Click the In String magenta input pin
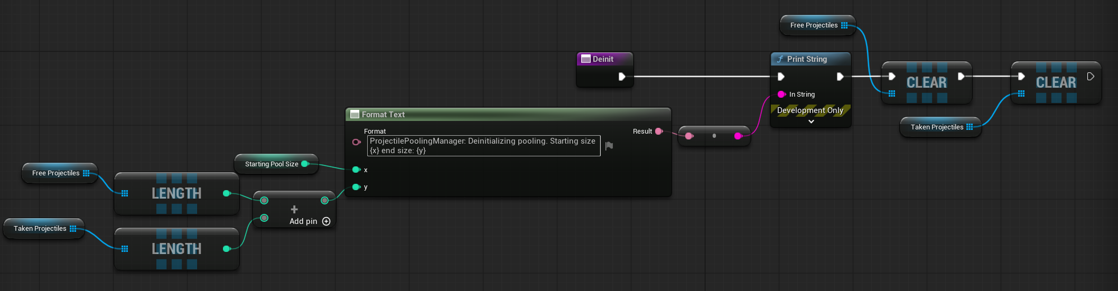Image resolution: width=1118 pixels, height=291 pixels. [781, 95]
